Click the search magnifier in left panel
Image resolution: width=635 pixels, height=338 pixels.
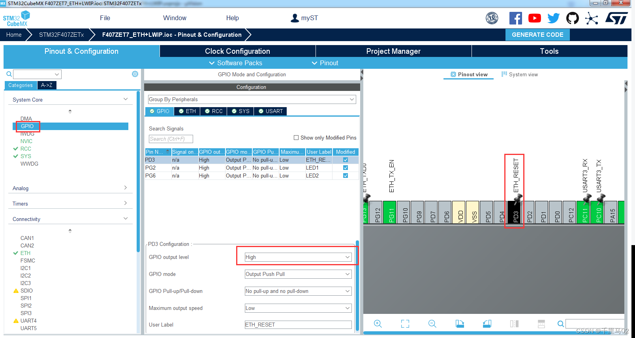(x=9, y=74)
